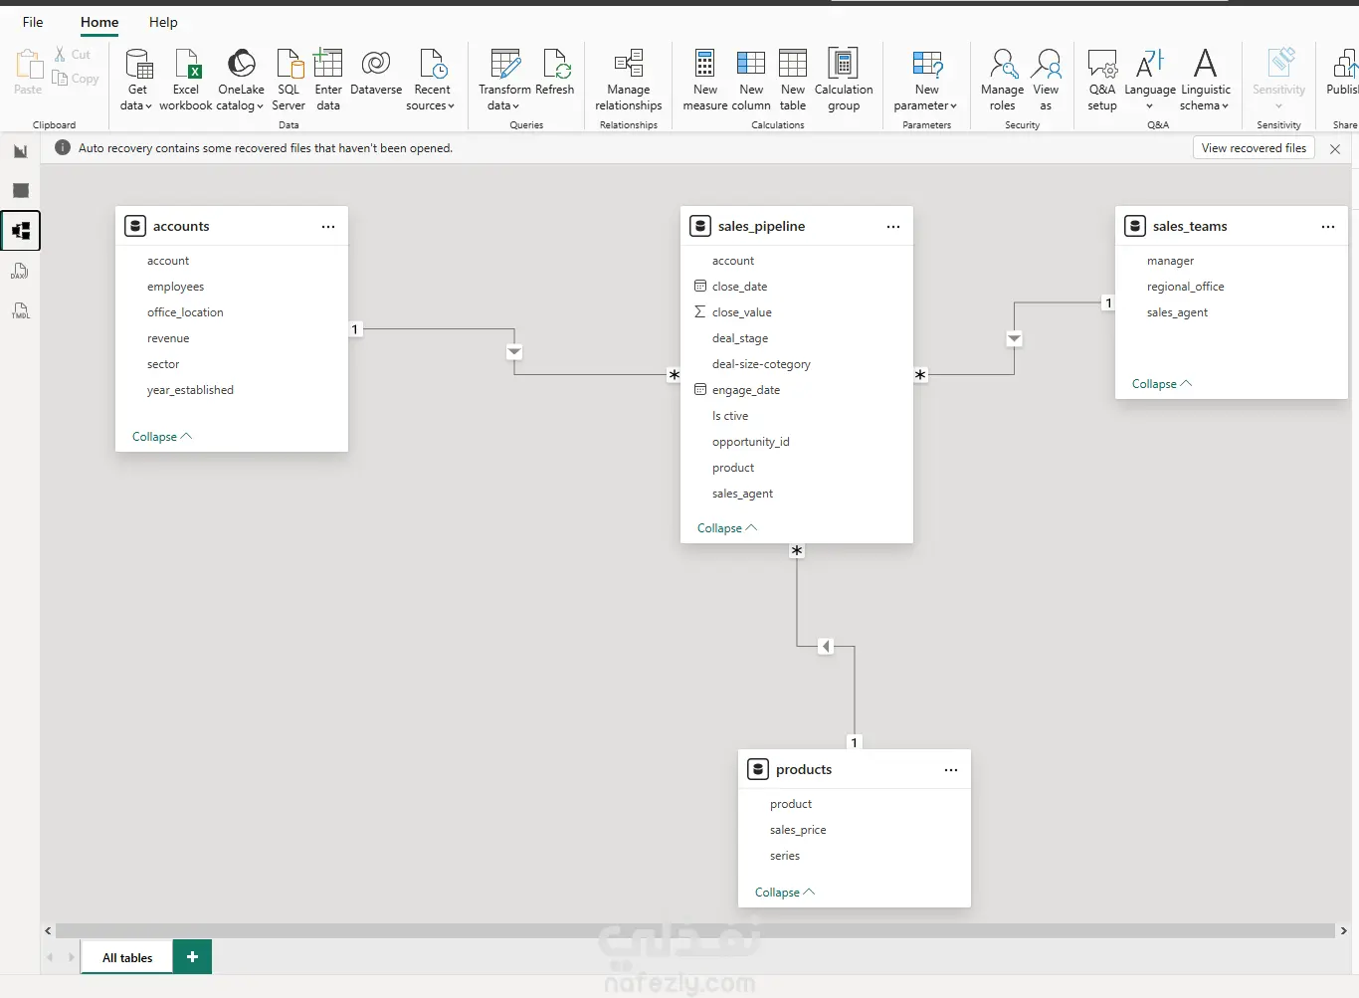Open the File menu
The image size is (1359, 998).
pyautogui.click(x=33, y=22)
